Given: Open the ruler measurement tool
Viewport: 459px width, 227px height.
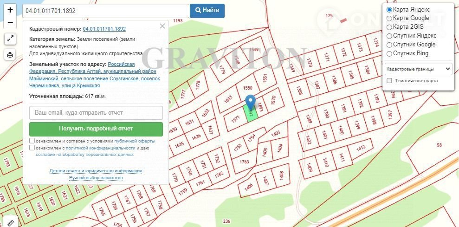Looking at the screenshot, I should (x=10, y=222).
